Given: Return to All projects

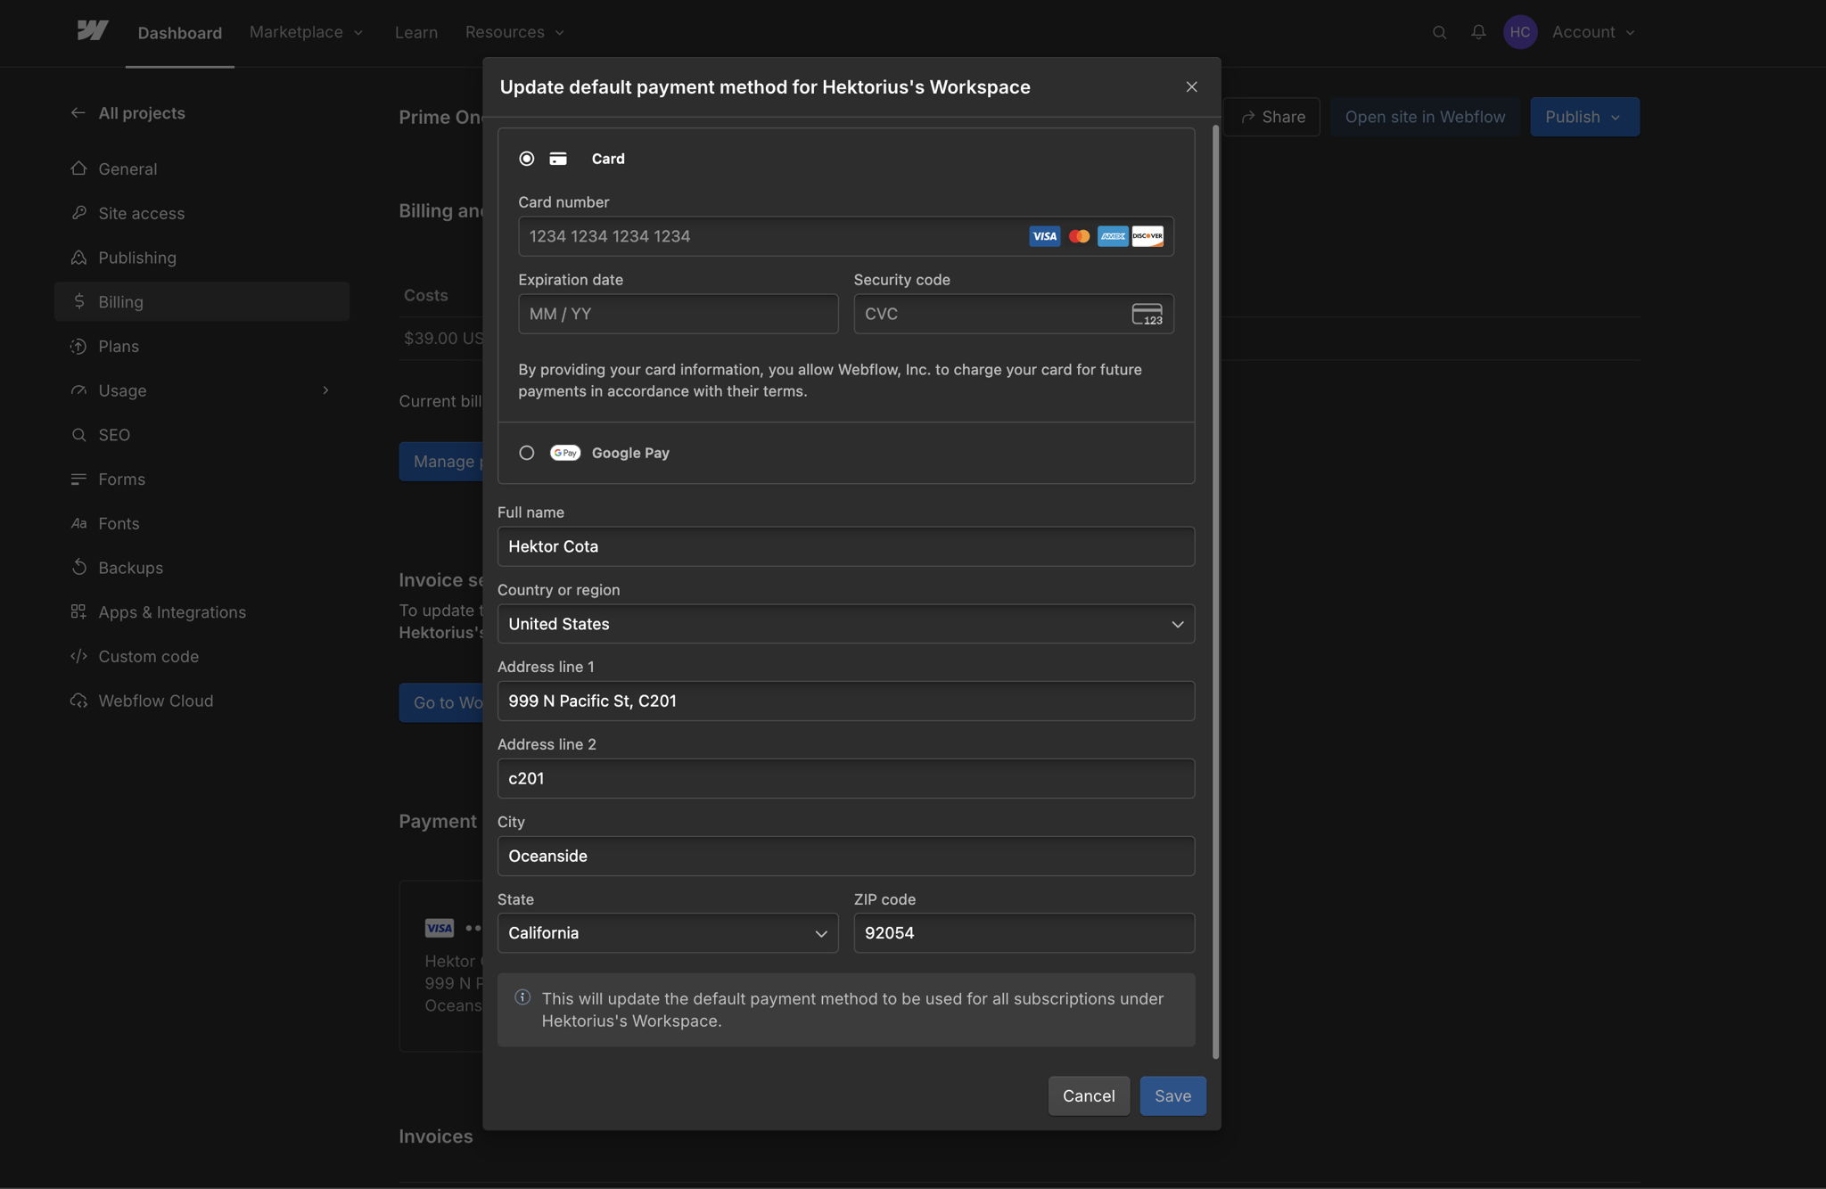Looking at the screenshot, I should [127, 113].
